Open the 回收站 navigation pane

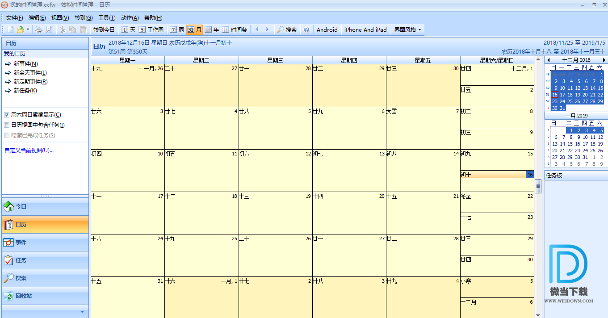pyautogui.click(x=45, y=296)
